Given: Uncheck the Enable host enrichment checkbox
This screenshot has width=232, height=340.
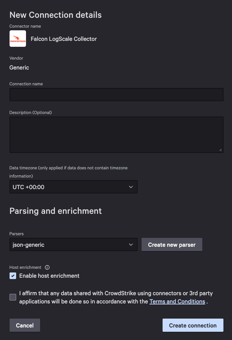Looking at the screenshot, I should pyautogui.click(x=13, y=276).
